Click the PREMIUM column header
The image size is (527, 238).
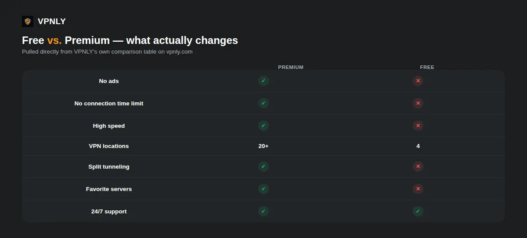click(x=291, y=67)
